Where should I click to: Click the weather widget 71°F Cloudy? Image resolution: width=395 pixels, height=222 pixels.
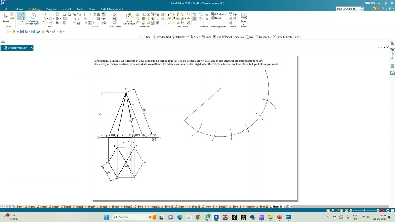[12, 217]
